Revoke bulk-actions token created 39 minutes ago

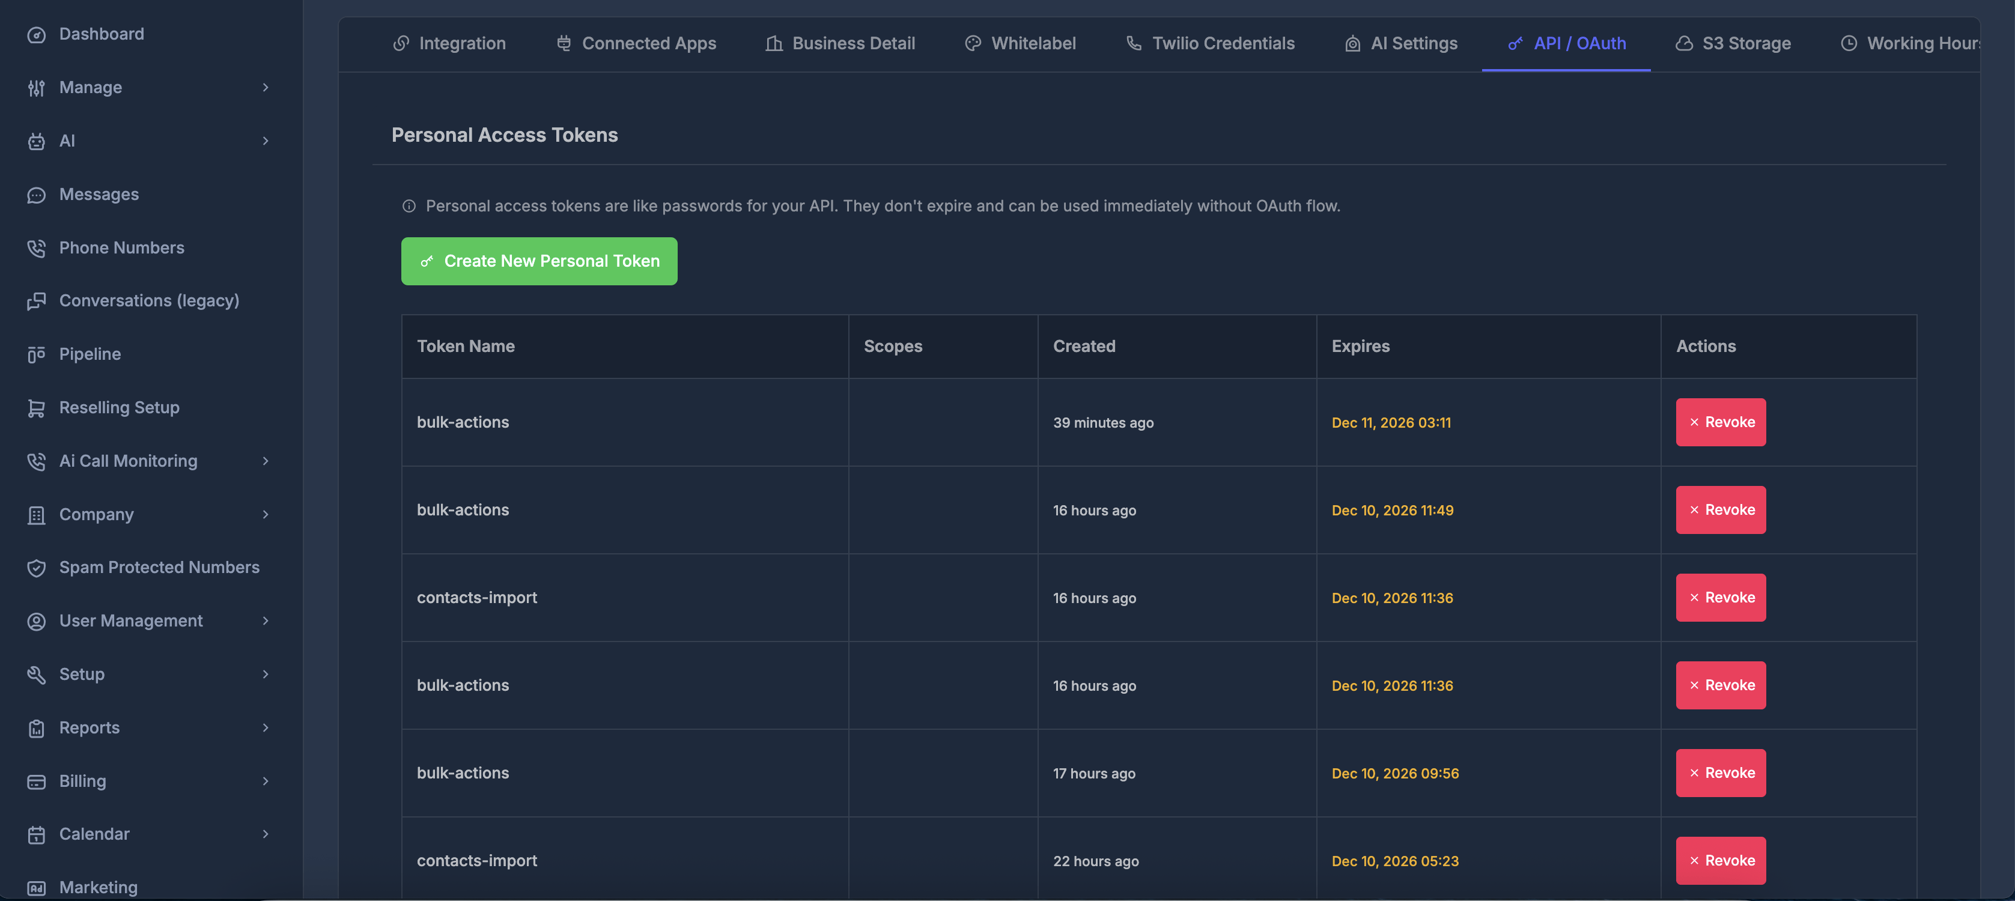(x=1721, y=422)
